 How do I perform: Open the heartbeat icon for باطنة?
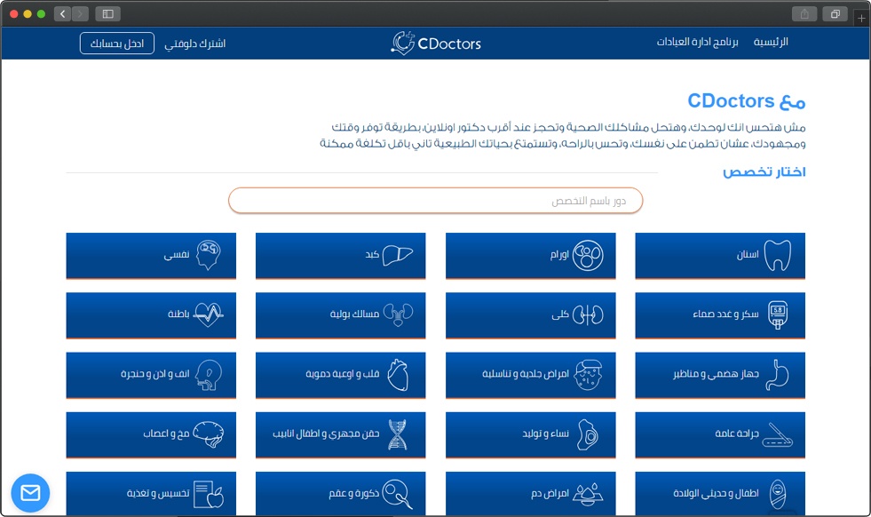(209, 314)
